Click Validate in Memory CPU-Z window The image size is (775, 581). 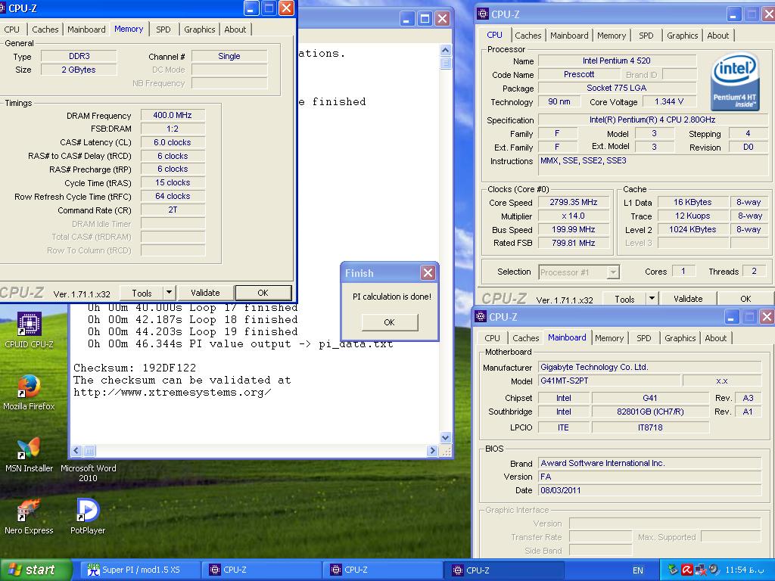coord(205,293)
